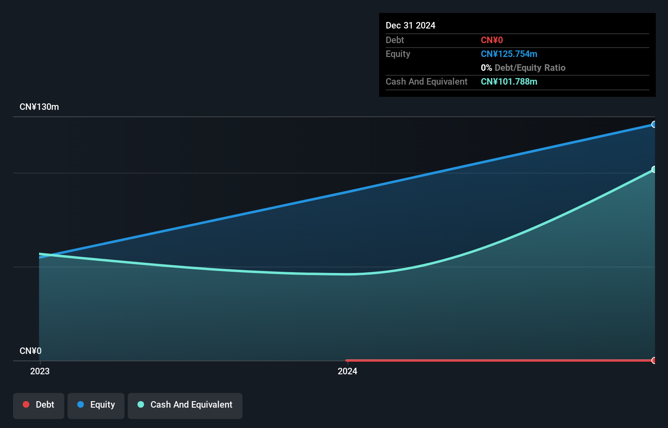
Task: Click the Dec 31 2024 tooltip header
Action: [x=410, y=25]
